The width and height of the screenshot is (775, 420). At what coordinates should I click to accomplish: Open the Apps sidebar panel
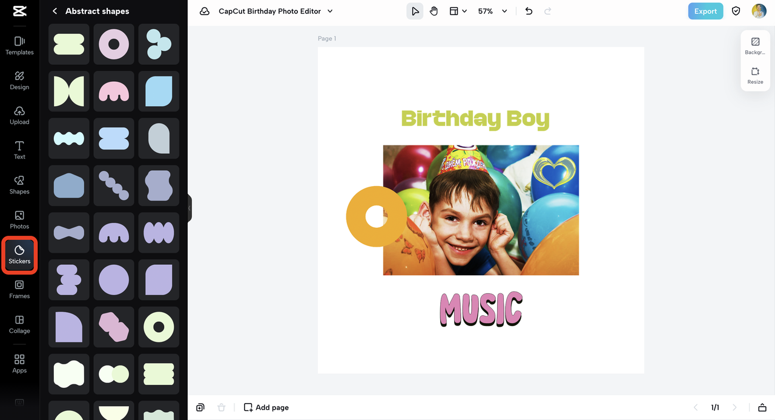[19, 364]
